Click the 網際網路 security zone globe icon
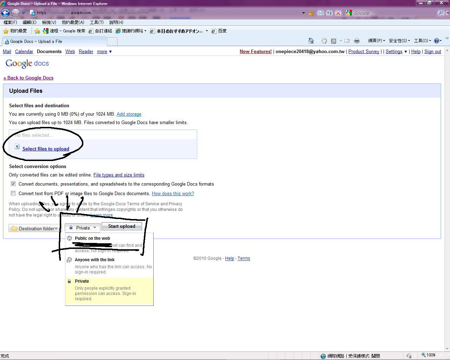450x360 pixels. (323, 356)
